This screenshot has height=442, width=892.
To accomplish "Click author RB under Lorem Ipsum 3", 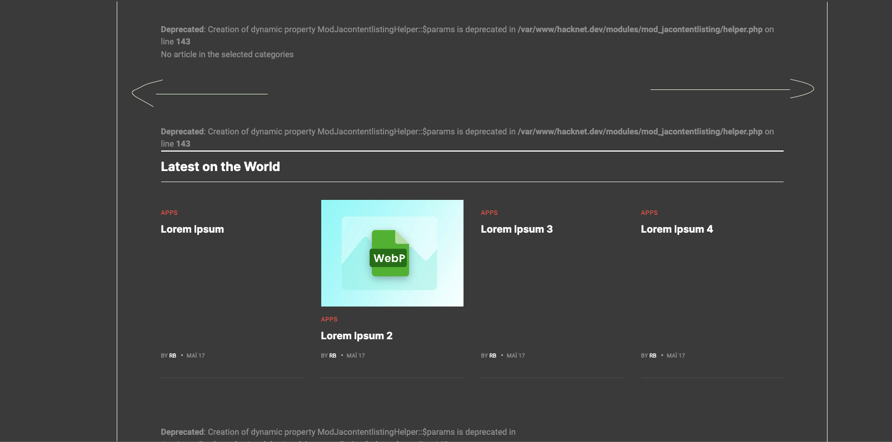I will [x=493, y=356].
